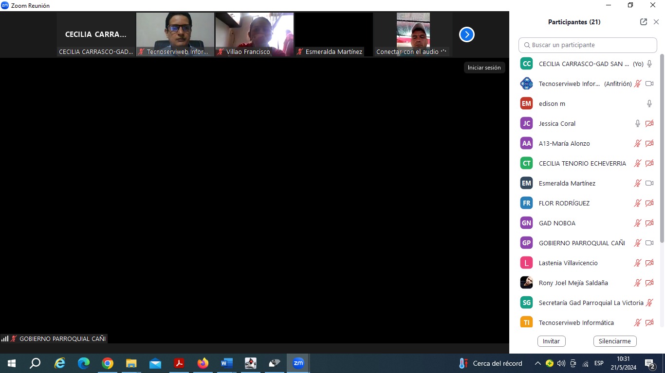Open options on Conectar con el audio
665x373 pixels.
[443, 51]
